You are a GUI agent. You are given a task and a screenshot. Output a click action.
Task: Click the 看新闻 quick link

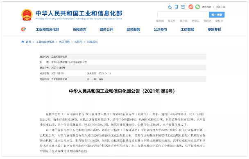click(x=160, y=21)
